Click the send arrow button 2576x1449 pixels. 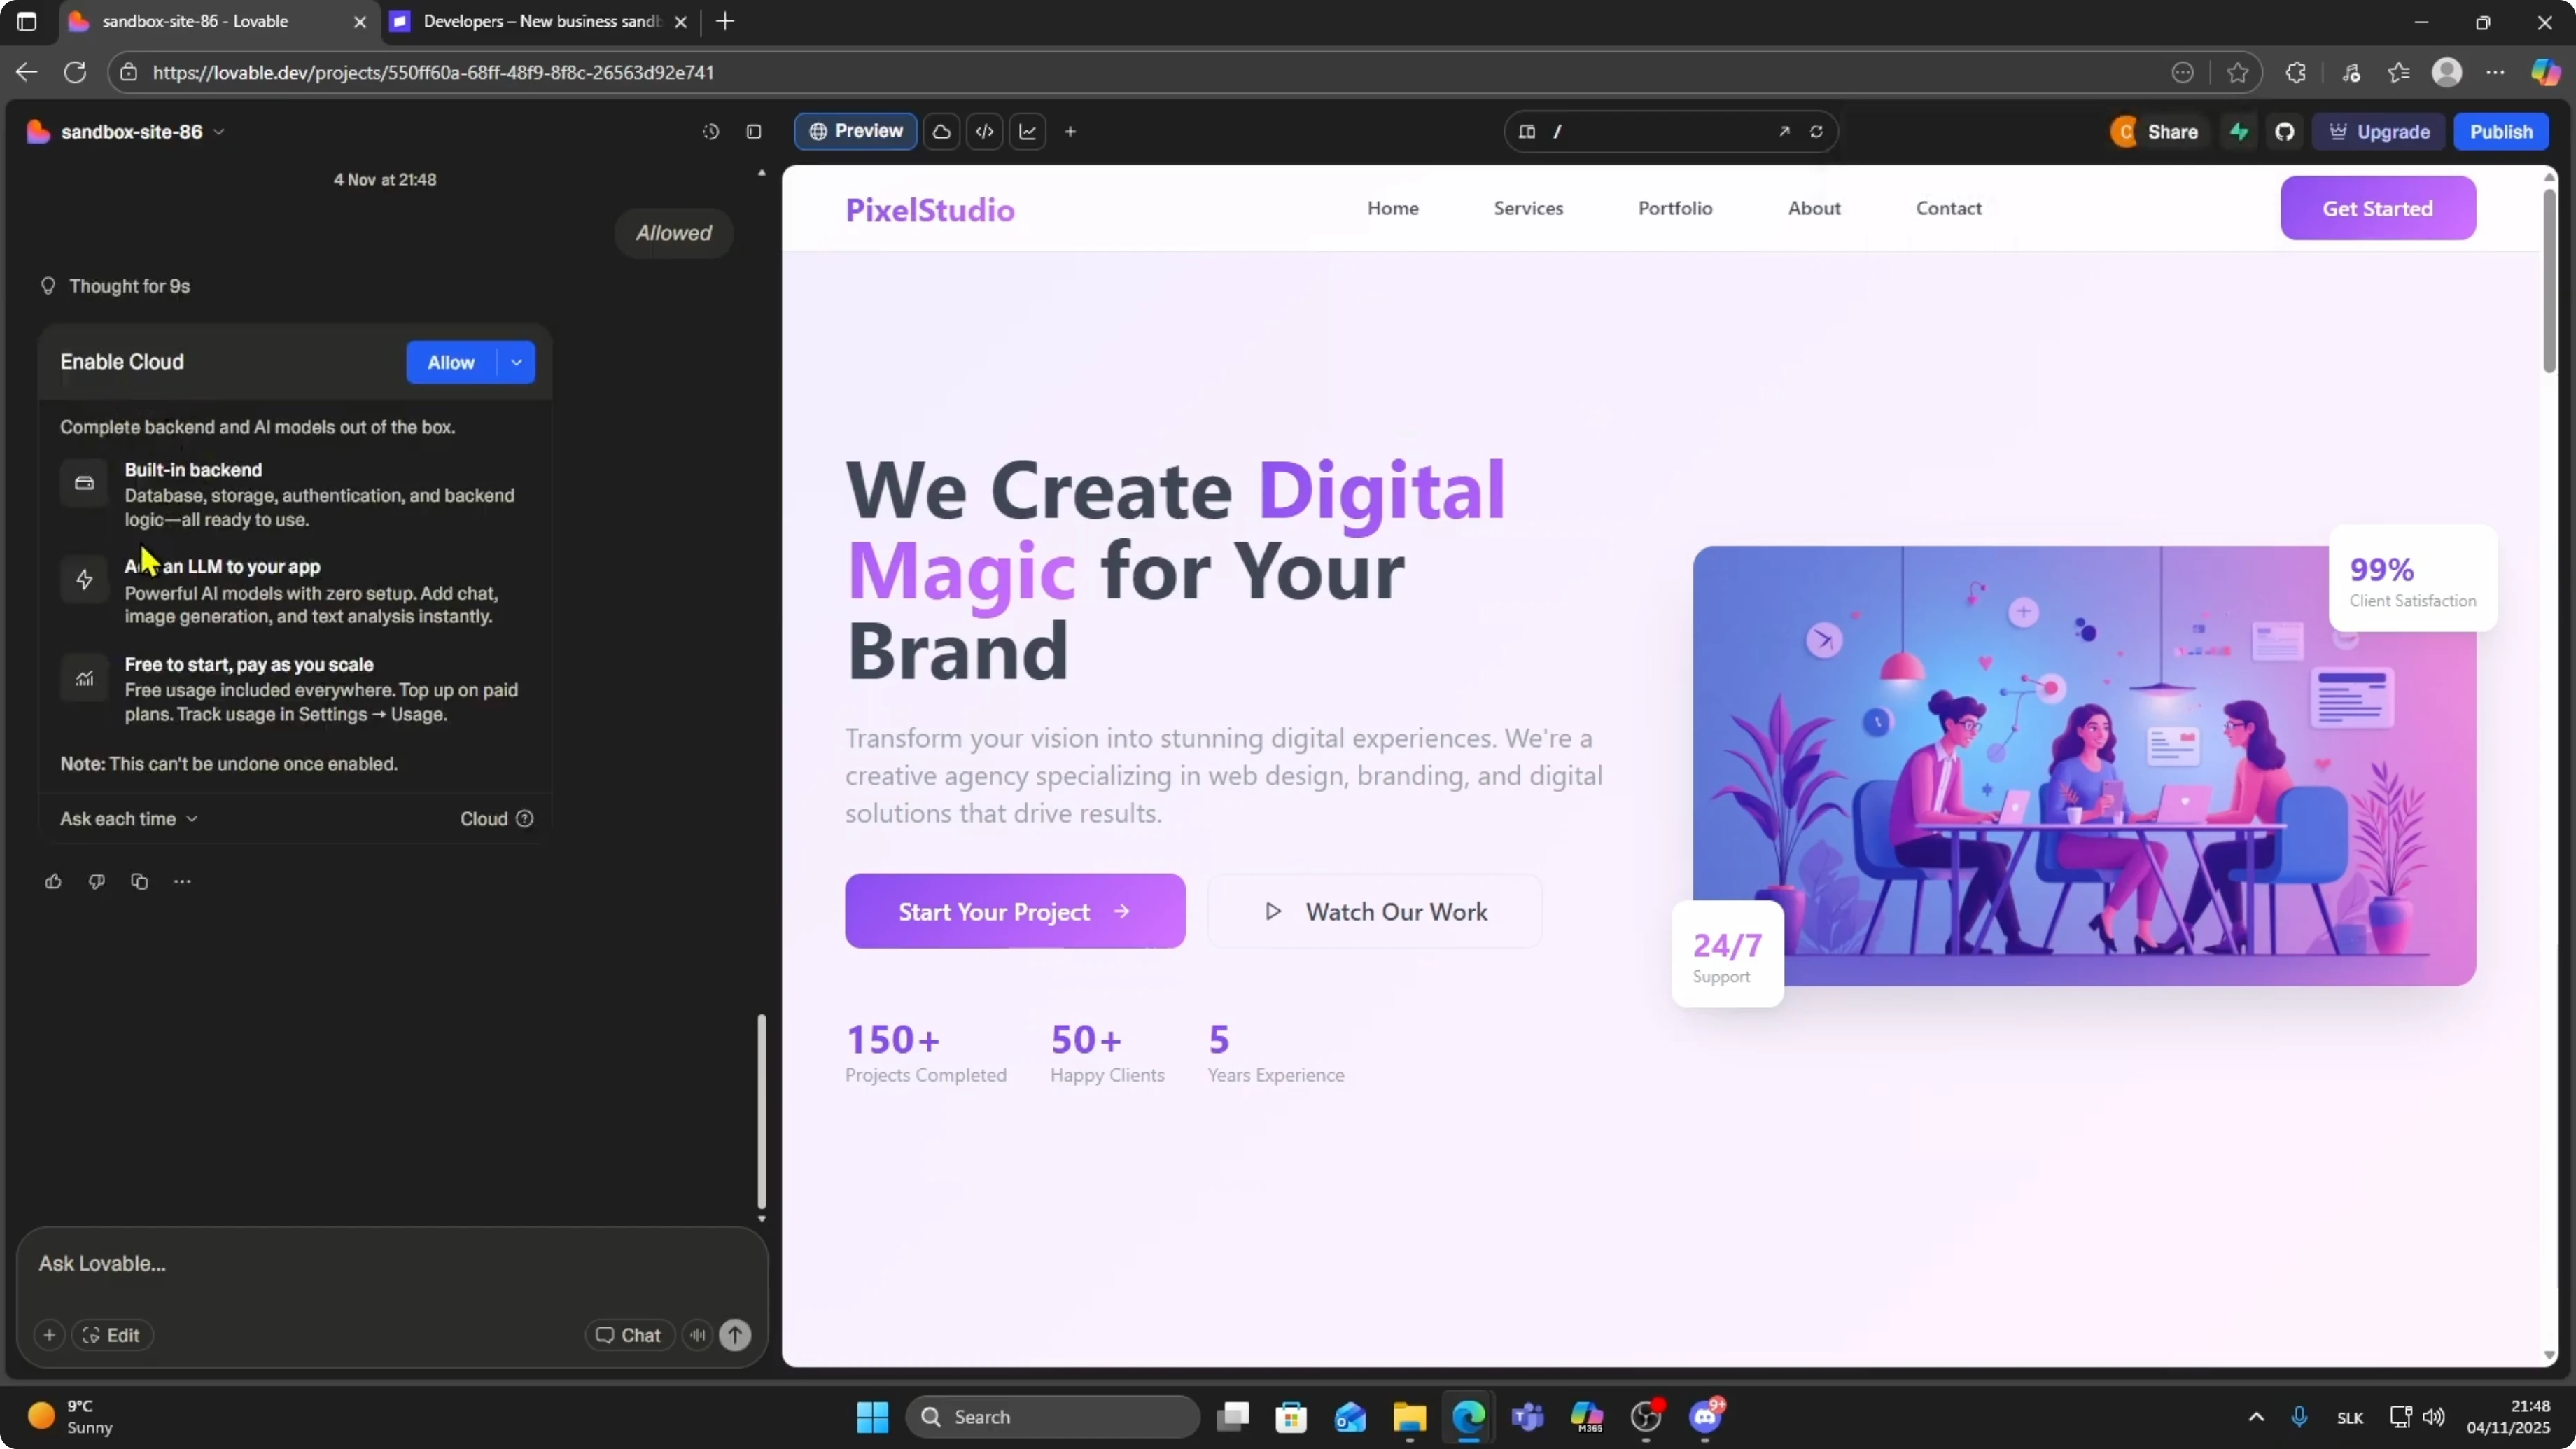pyautogui.click(x=735, y=1335)
